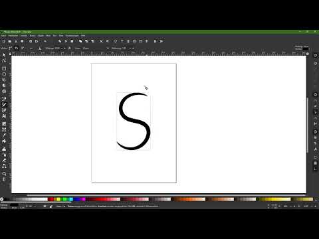Click the Export icon in command bar
319x239 pixels.
click(37, 41)
